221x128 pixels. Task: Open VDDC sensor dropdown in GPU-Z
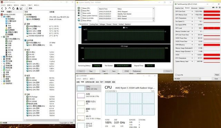(x=192, y=55)
